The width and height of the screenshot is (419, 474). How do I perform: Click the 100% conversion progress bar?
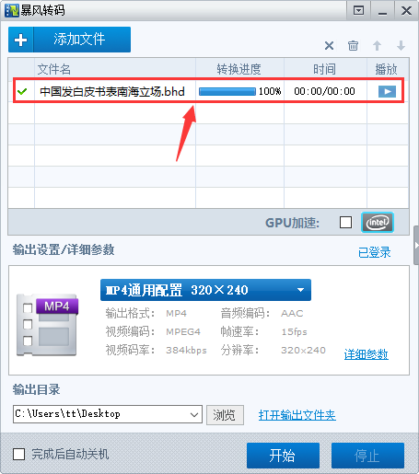point(227,91)
